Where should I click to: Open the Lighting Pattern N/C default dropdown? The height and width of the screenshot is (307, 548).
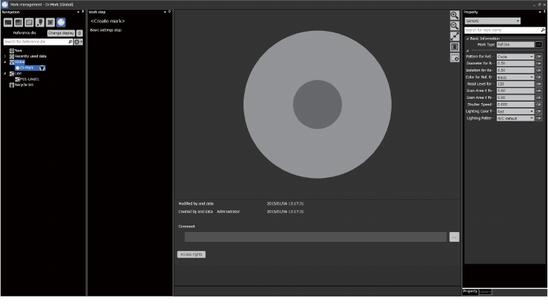pos(516,118)
